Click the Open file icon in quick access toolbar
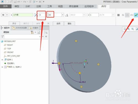This screenshot has width=138, height=104. (11, 2)
